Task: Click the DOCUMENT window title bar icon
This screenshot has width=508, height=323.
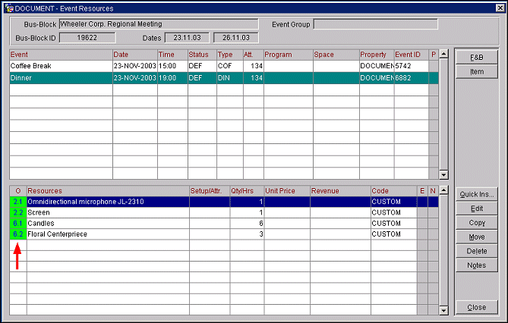Action: pyautogui.click(x=7, y=8)
